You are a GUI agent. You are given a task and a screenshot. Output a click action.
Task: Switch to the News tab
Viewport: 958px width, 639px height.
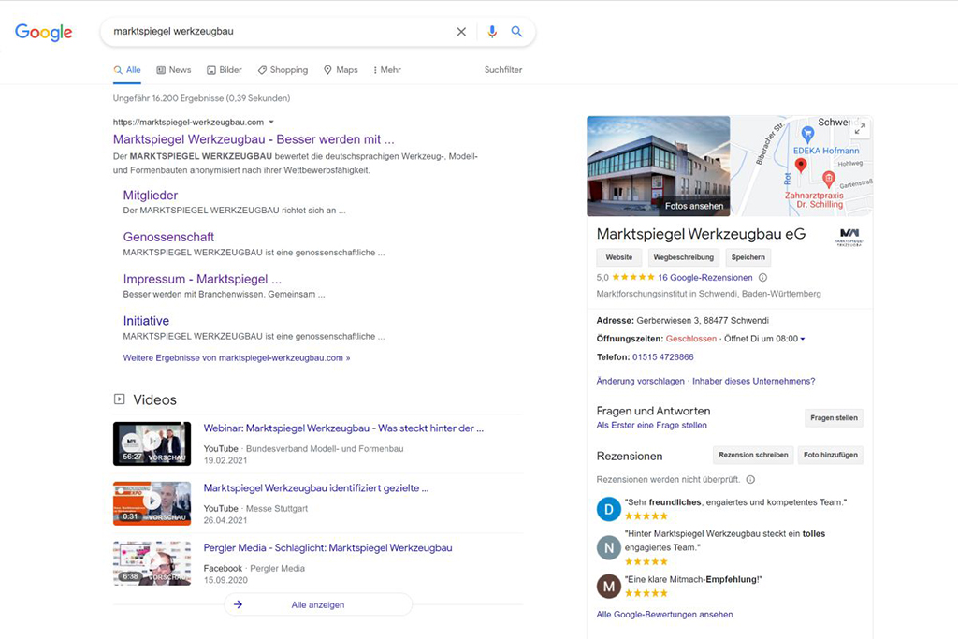[174, 70]
